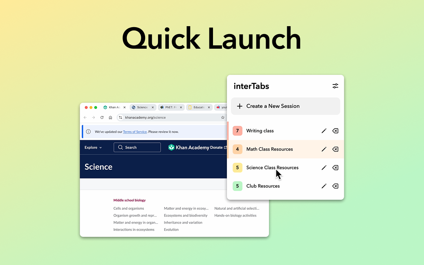Click the browser home icon
Viewport: 424px width, 265px height.
coord(110,117)
